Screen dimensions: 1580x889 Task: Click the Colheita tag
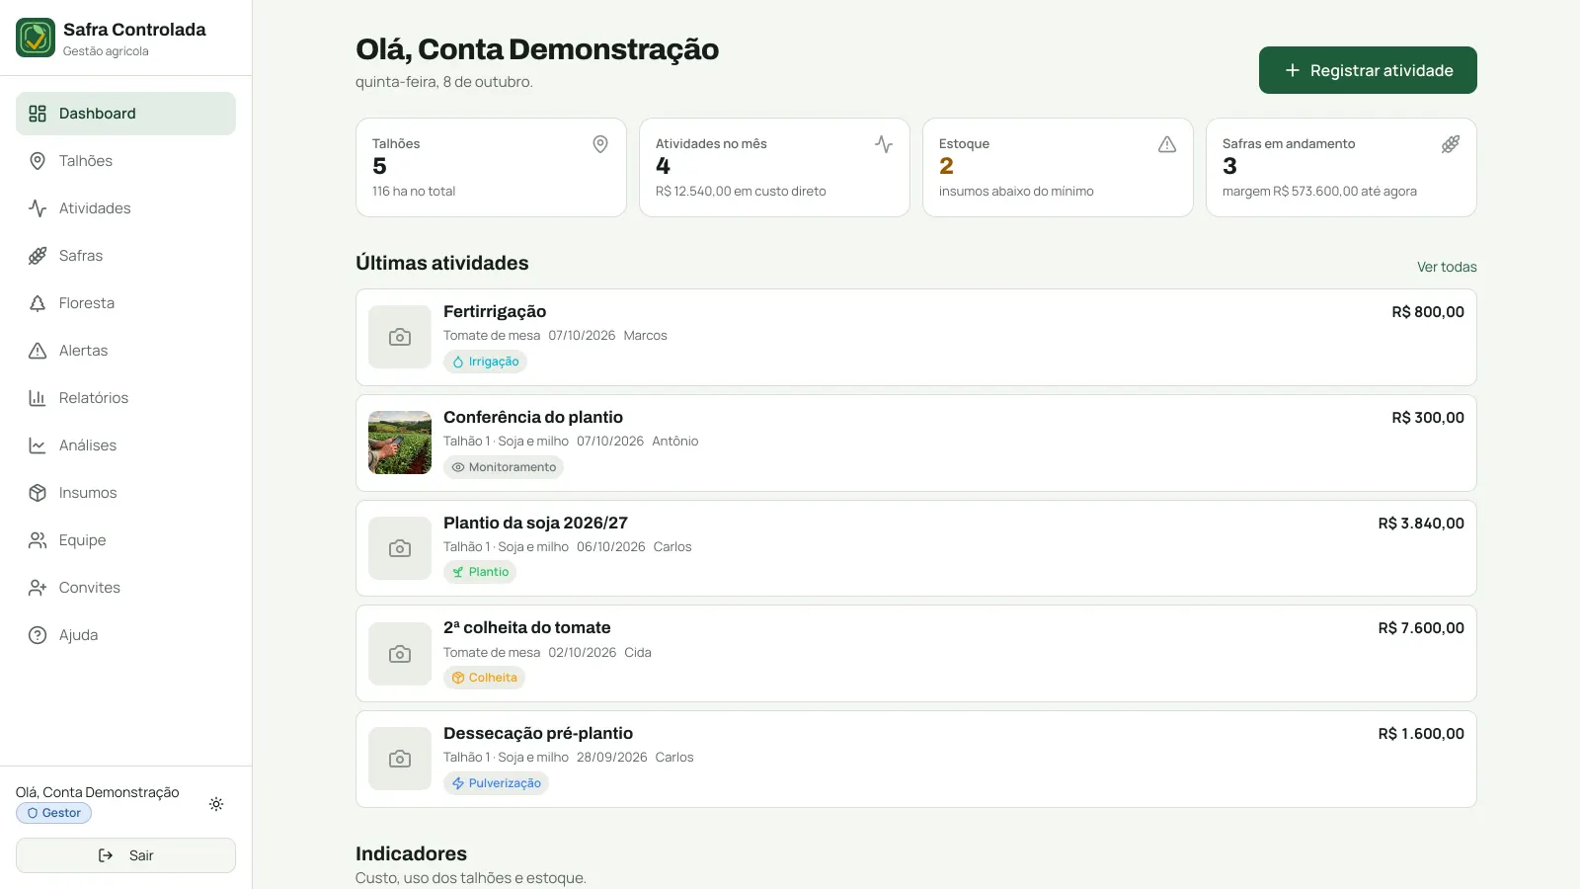(x=484, y=678)
